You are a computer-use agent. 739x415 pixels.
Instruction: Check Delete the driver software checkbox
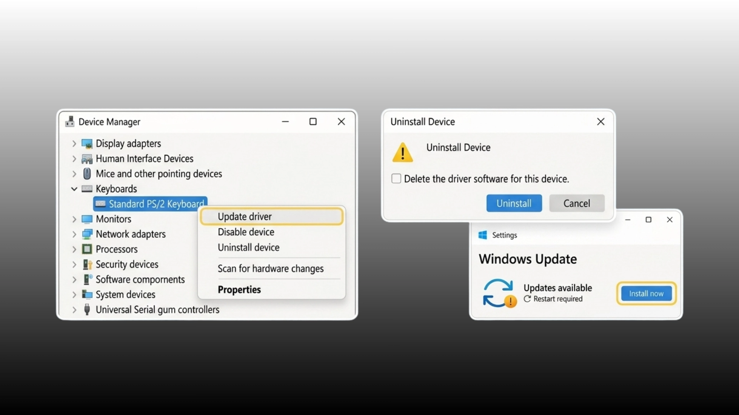coord(396,179)
